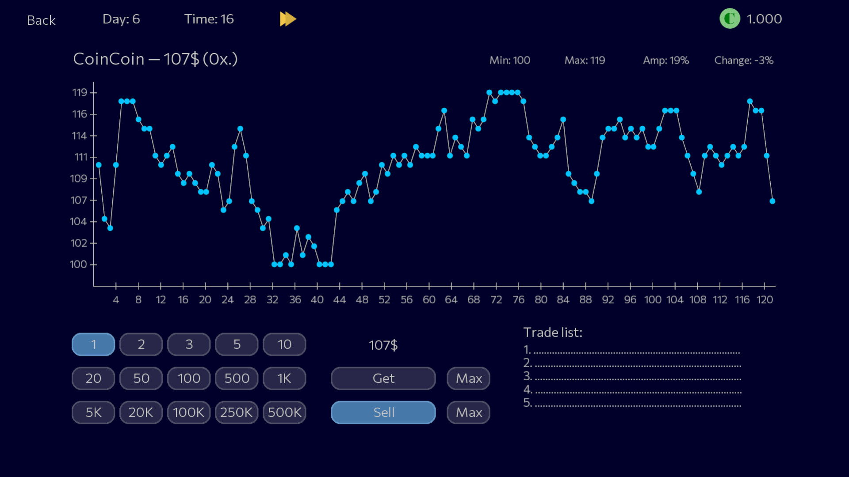Choose the 500 quantity option
The image size is (849, 477).
click(x=236, y=378)
